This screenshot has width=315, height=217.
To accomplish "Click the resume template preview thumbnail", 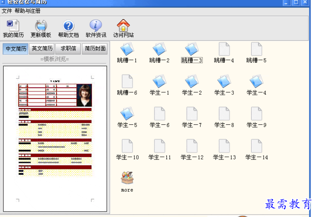I will pos(55,139).
